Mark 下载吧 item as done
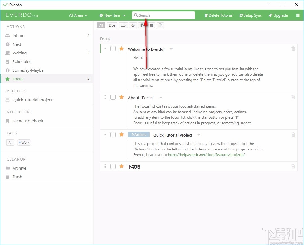 pos(113,166)
